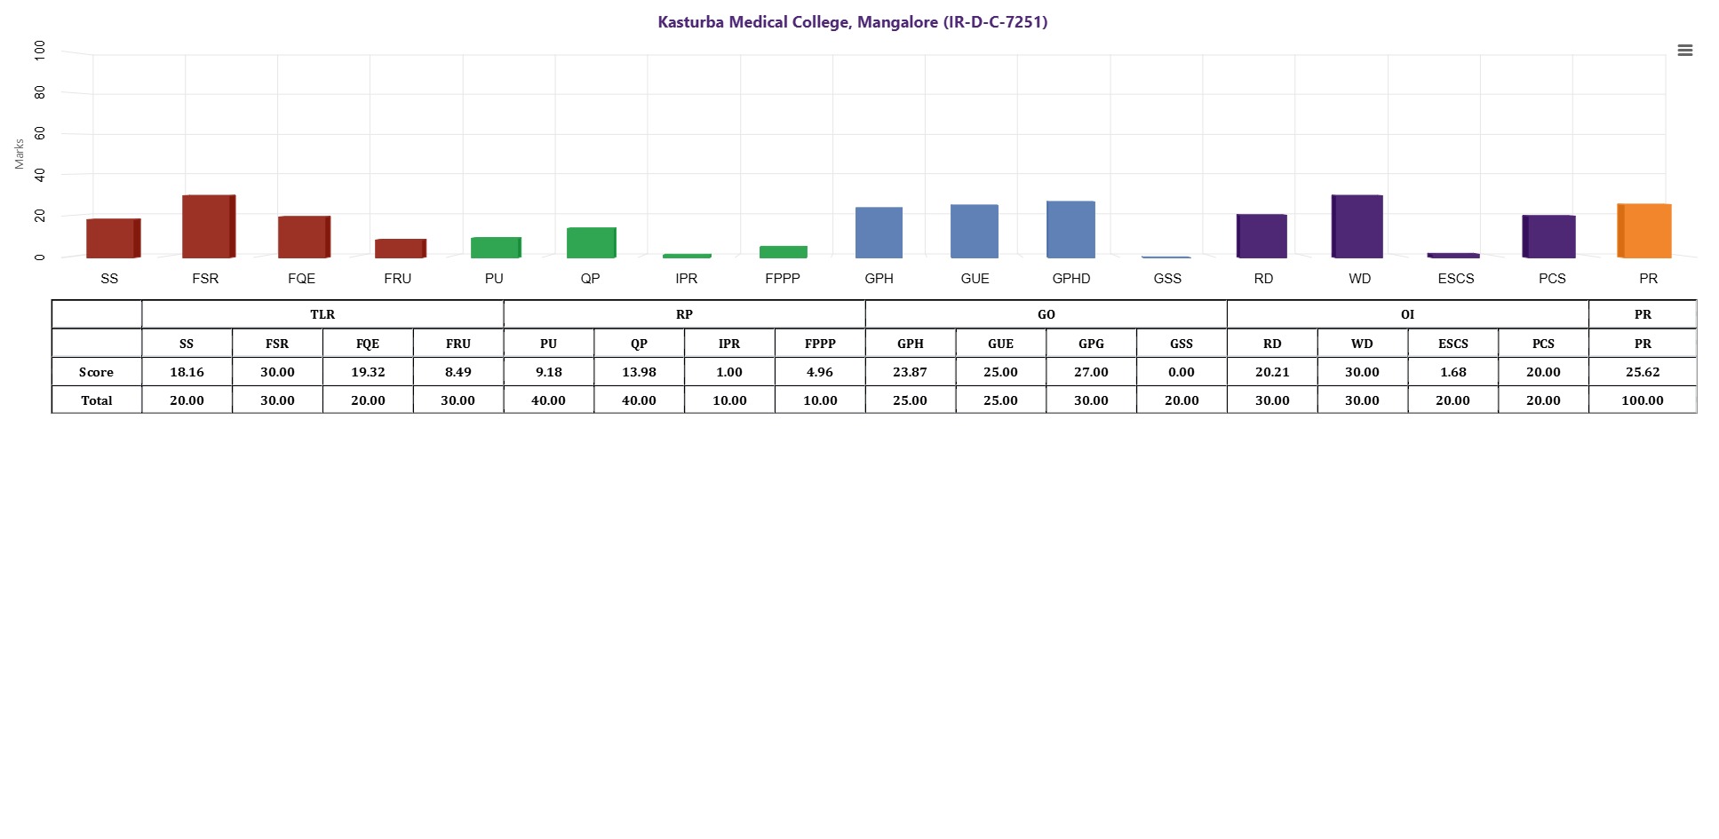Select the green QP bar
This screenshot has height=839, width=1719.
coord(591,242)
